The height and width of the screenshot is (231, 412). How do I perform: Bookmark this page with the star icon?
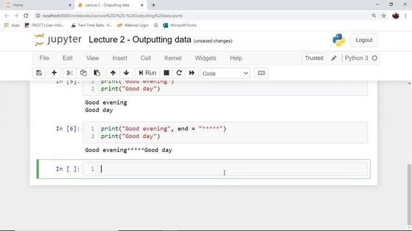(384, 15)
